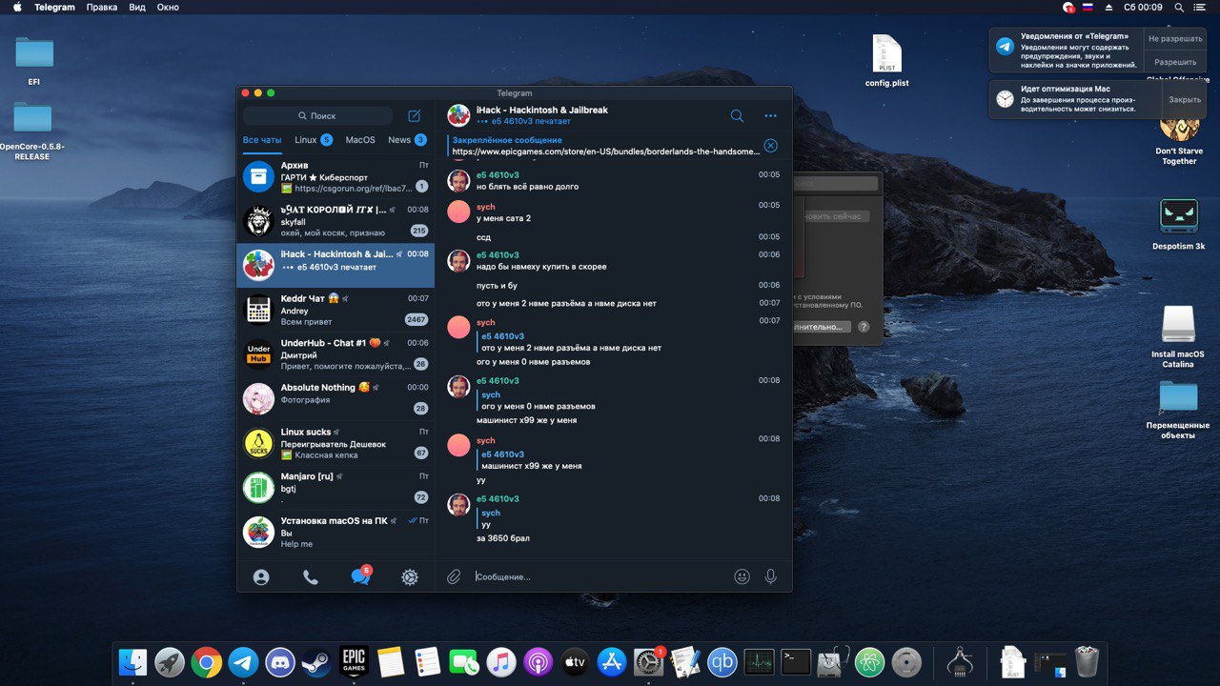1220x686 pixels.
Task: Open the Apple menu
Action: pyautogui.click(x=16, y=7)
